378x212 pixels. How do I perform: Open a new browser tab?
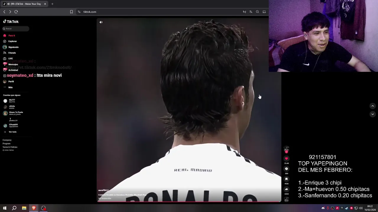(52, 4)
